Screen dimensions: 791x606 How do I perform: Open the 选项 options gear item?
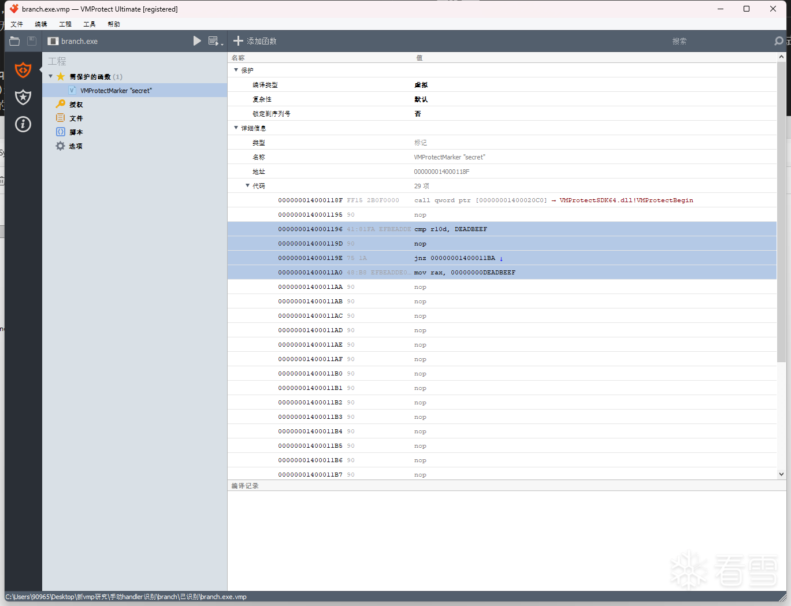point(69,146)
